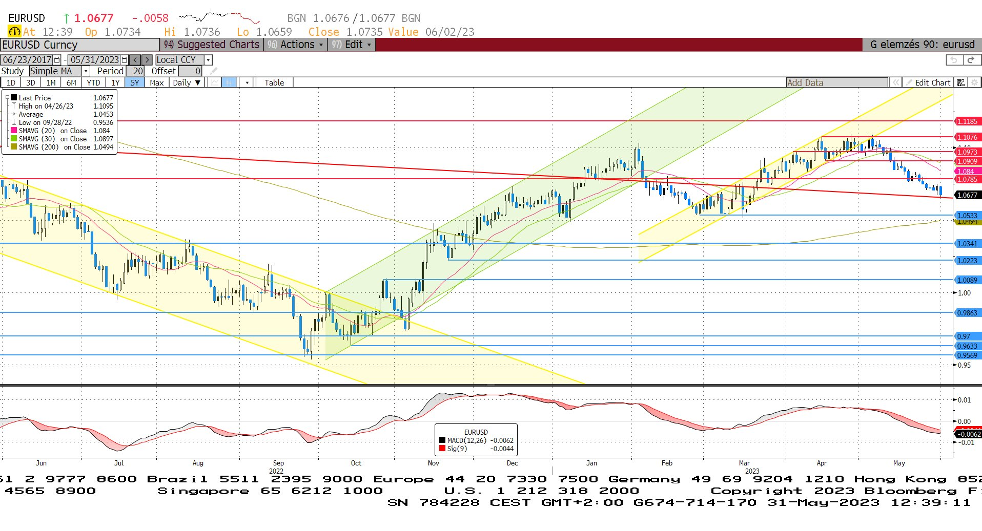Click the Edit Chart button
The image size is (982, 531).
(x=928, y=82)
